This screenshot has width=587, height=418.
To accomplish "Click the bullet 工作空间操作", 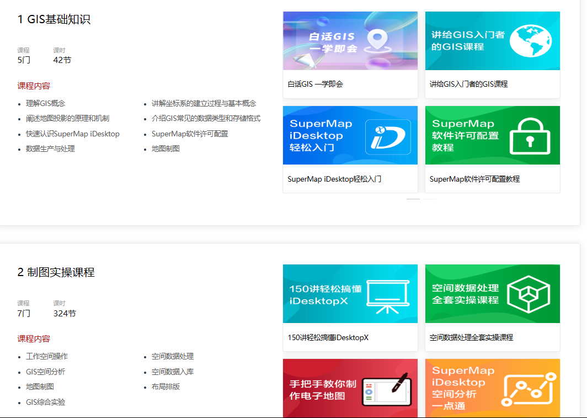I will pyautogui.click(x=47, y=356).
